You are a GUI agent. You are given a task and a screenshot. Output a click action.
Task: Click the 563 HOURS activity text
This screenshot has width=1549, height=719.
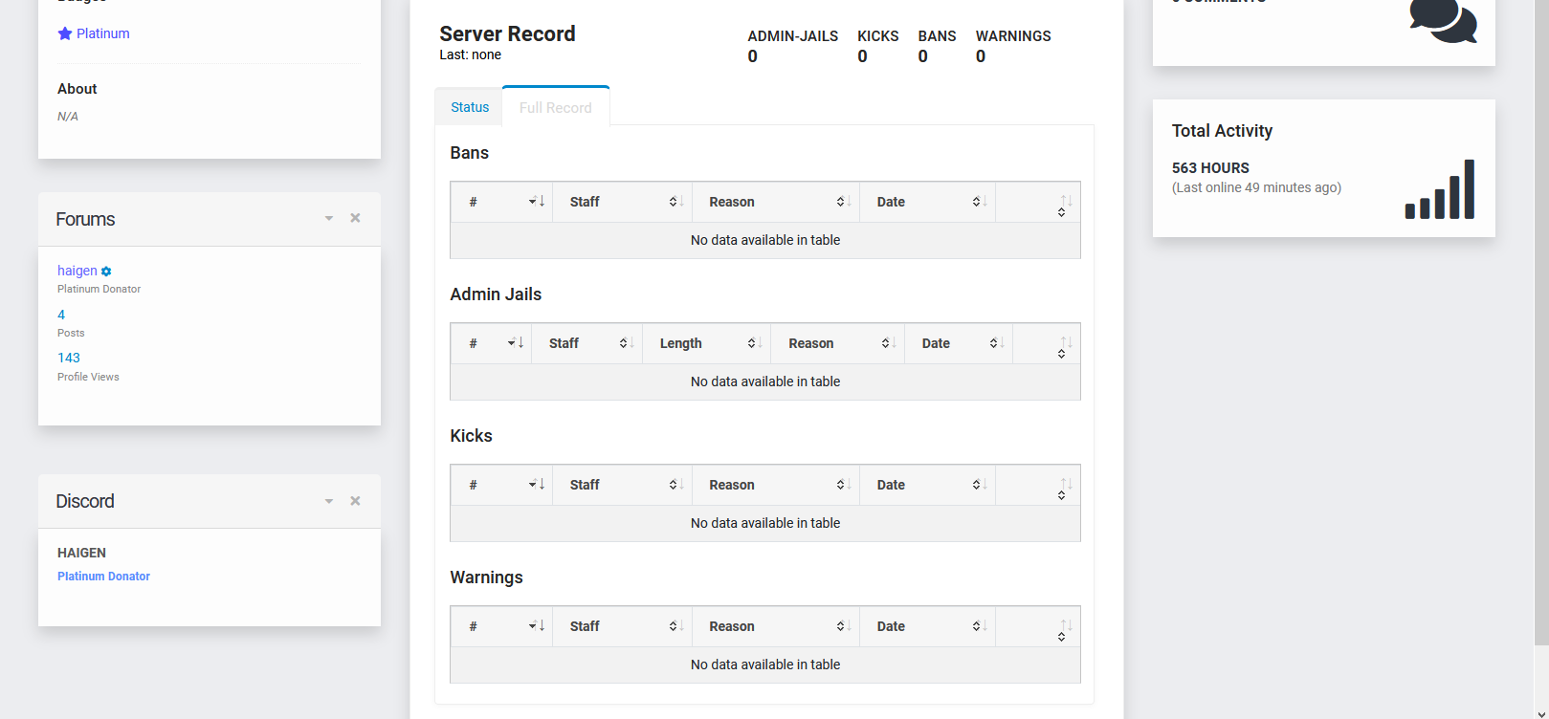point(1210,167)
